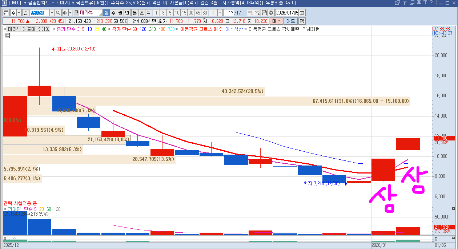
Task: Open the 주 market type dropdown arrow
Action: [19, 13]
